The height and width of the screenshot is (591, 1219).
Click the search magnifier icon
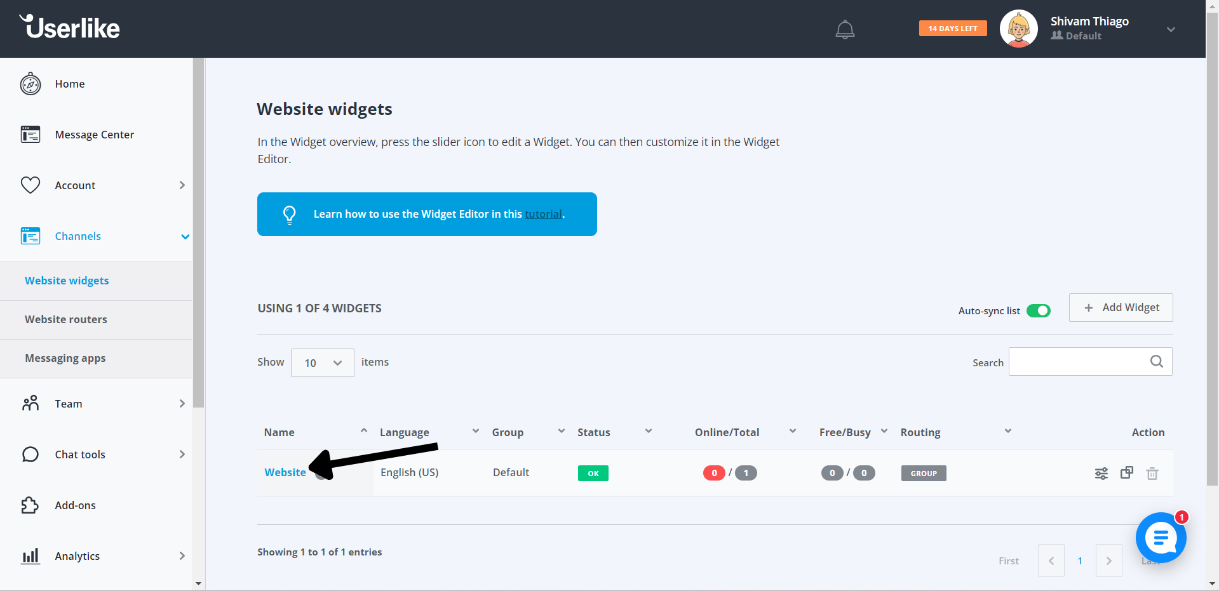tap(1157, 361)
